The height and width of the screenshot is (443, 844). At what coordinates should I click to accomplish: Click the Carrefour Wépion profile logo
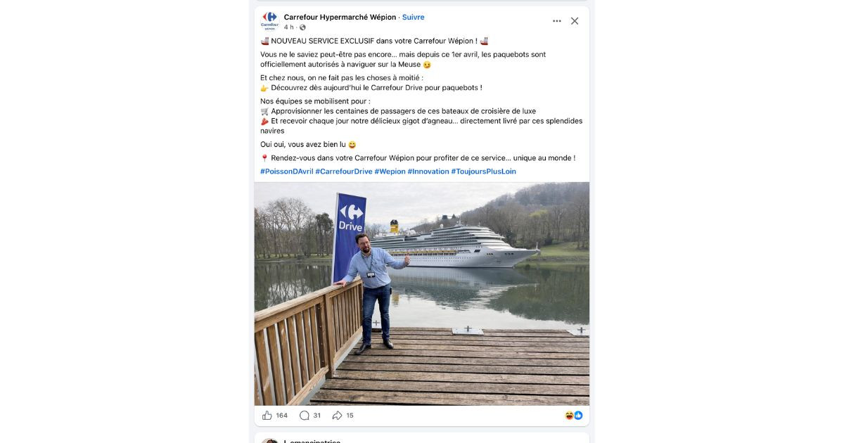[269, 20]
